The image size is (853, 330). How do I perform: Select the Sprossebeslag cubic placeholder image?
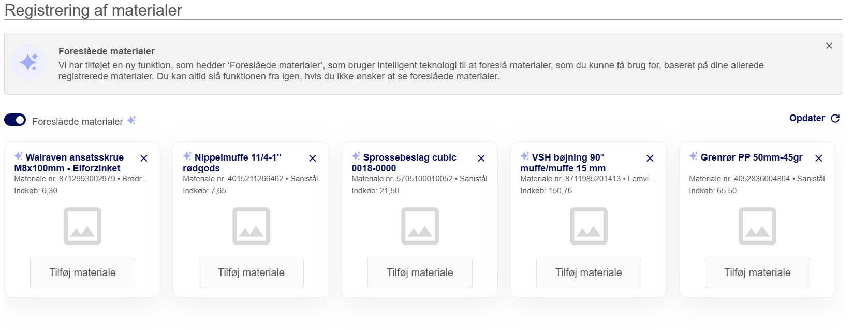pyautogui.click(x=420, y=226)
